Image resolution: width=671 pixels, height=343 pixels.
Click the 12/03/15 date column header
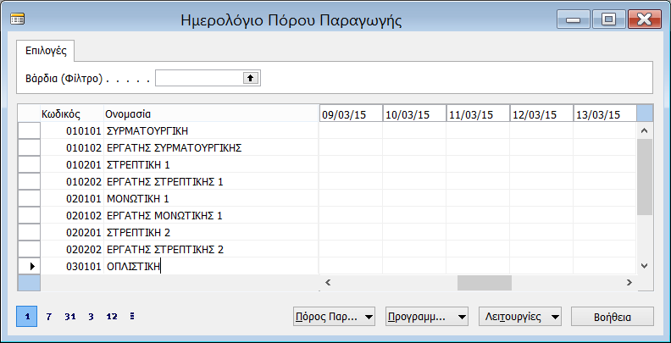541,114
